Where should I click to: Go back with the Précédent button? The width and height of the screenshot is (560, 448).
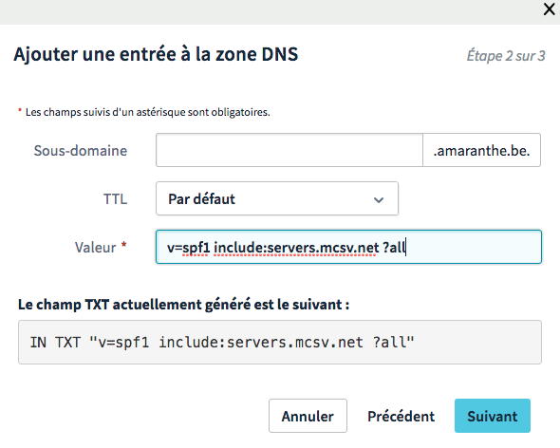[x=401, y=417]
